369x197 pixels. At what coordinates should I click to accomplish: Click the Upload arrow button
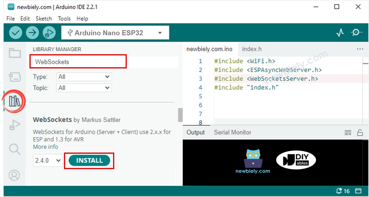pyautogui.click(x=32, y=33)
